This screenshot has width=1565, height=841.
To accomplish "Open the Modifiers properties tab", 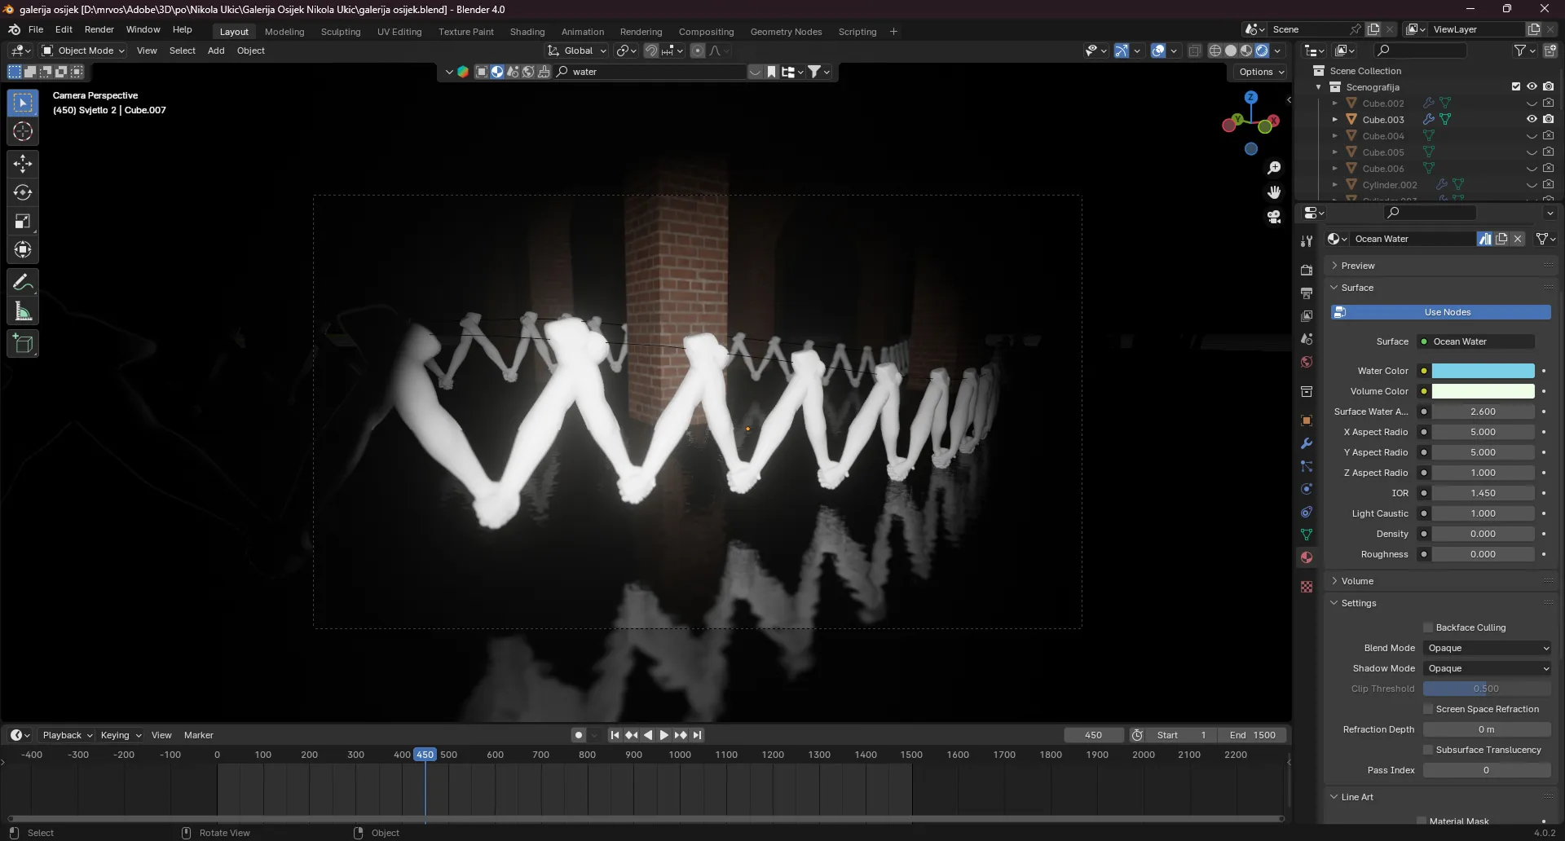I will [x=1307, y=443].
